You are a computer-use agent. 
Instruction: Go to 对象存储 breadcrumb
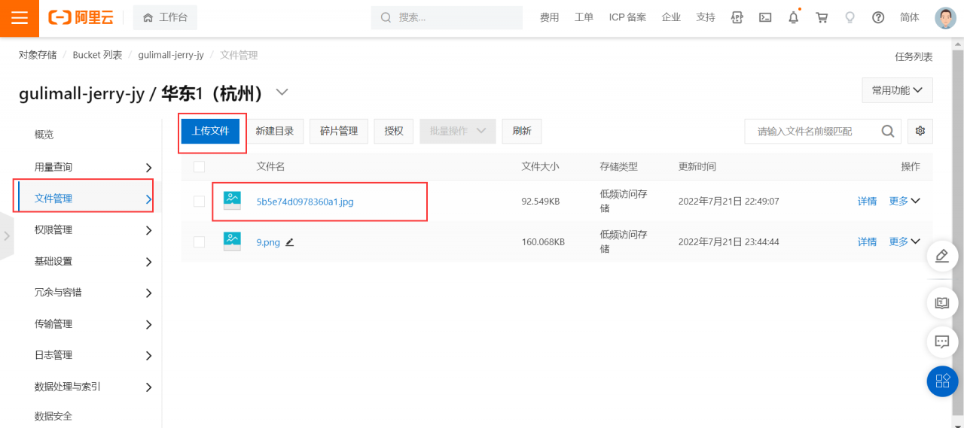pyautogui.click(x=38, y=55)
